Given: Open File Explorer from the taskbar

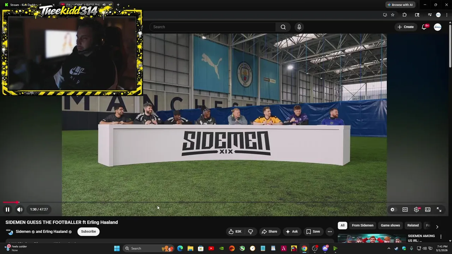Looking at the screenshot, I should [x=190, y=248].
